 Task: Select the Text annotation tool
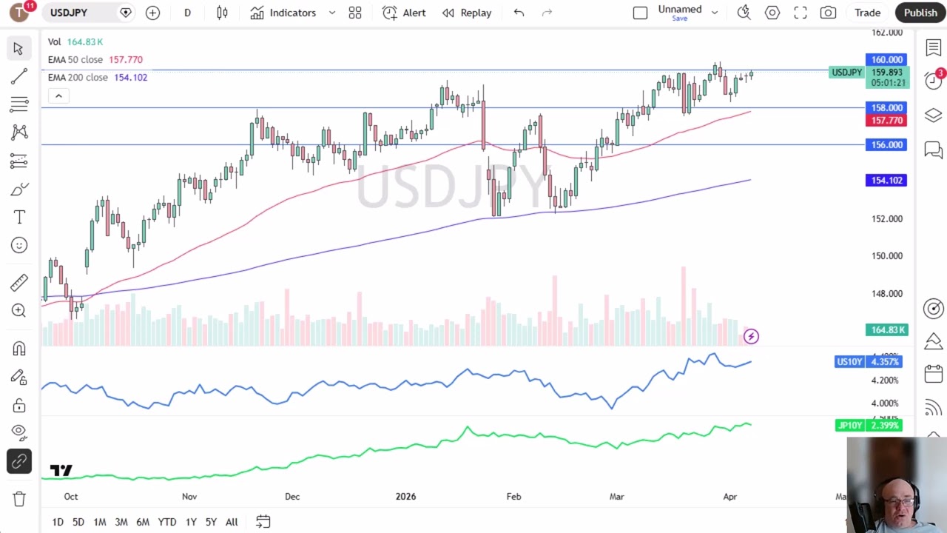18,217
